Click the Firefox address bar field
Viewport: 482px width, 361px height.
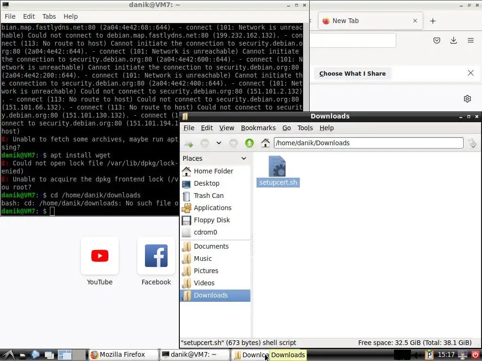[353, 40]
